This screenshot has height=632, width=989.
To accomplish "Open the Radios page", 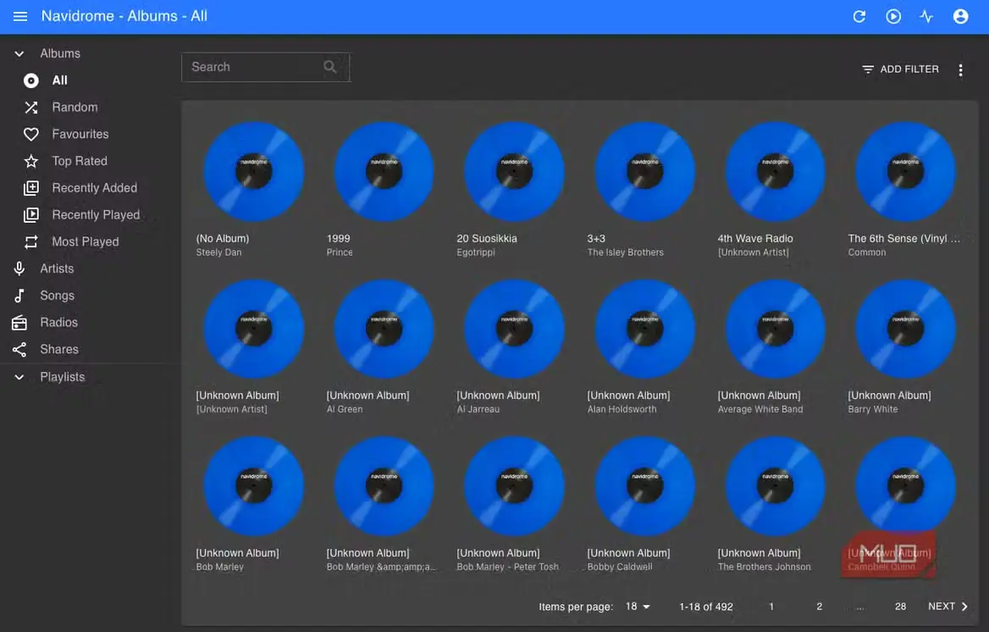I will (x=58, y=322).
